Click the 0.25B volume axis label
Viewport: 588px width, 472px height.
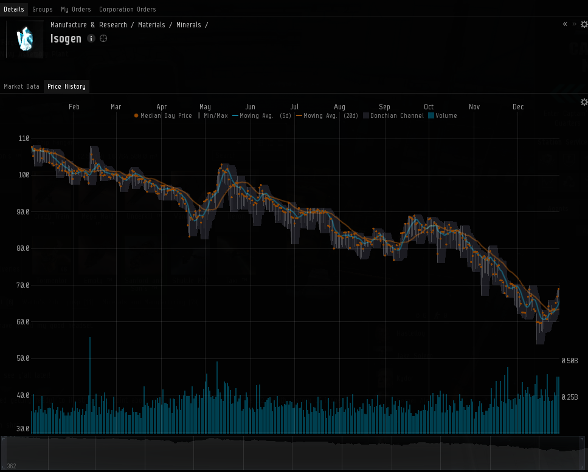pos(569,397)
